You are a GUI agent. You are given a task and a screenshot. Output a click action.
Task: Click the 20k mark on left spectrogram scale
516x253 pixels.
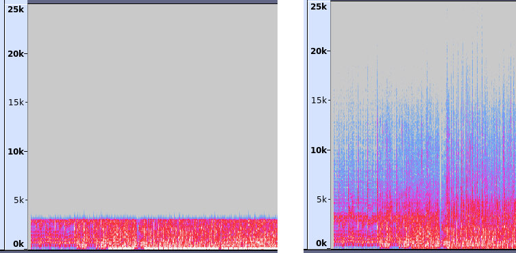[x=16, y=53]
